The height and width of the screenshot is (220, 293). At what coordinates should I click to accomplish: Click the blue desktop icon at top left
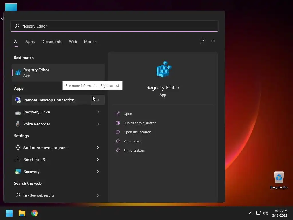point(11,7)
